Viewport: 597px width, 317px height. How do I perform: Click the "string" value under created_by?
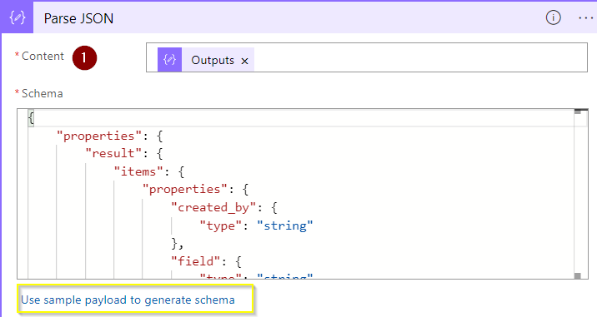click(285, 225)
